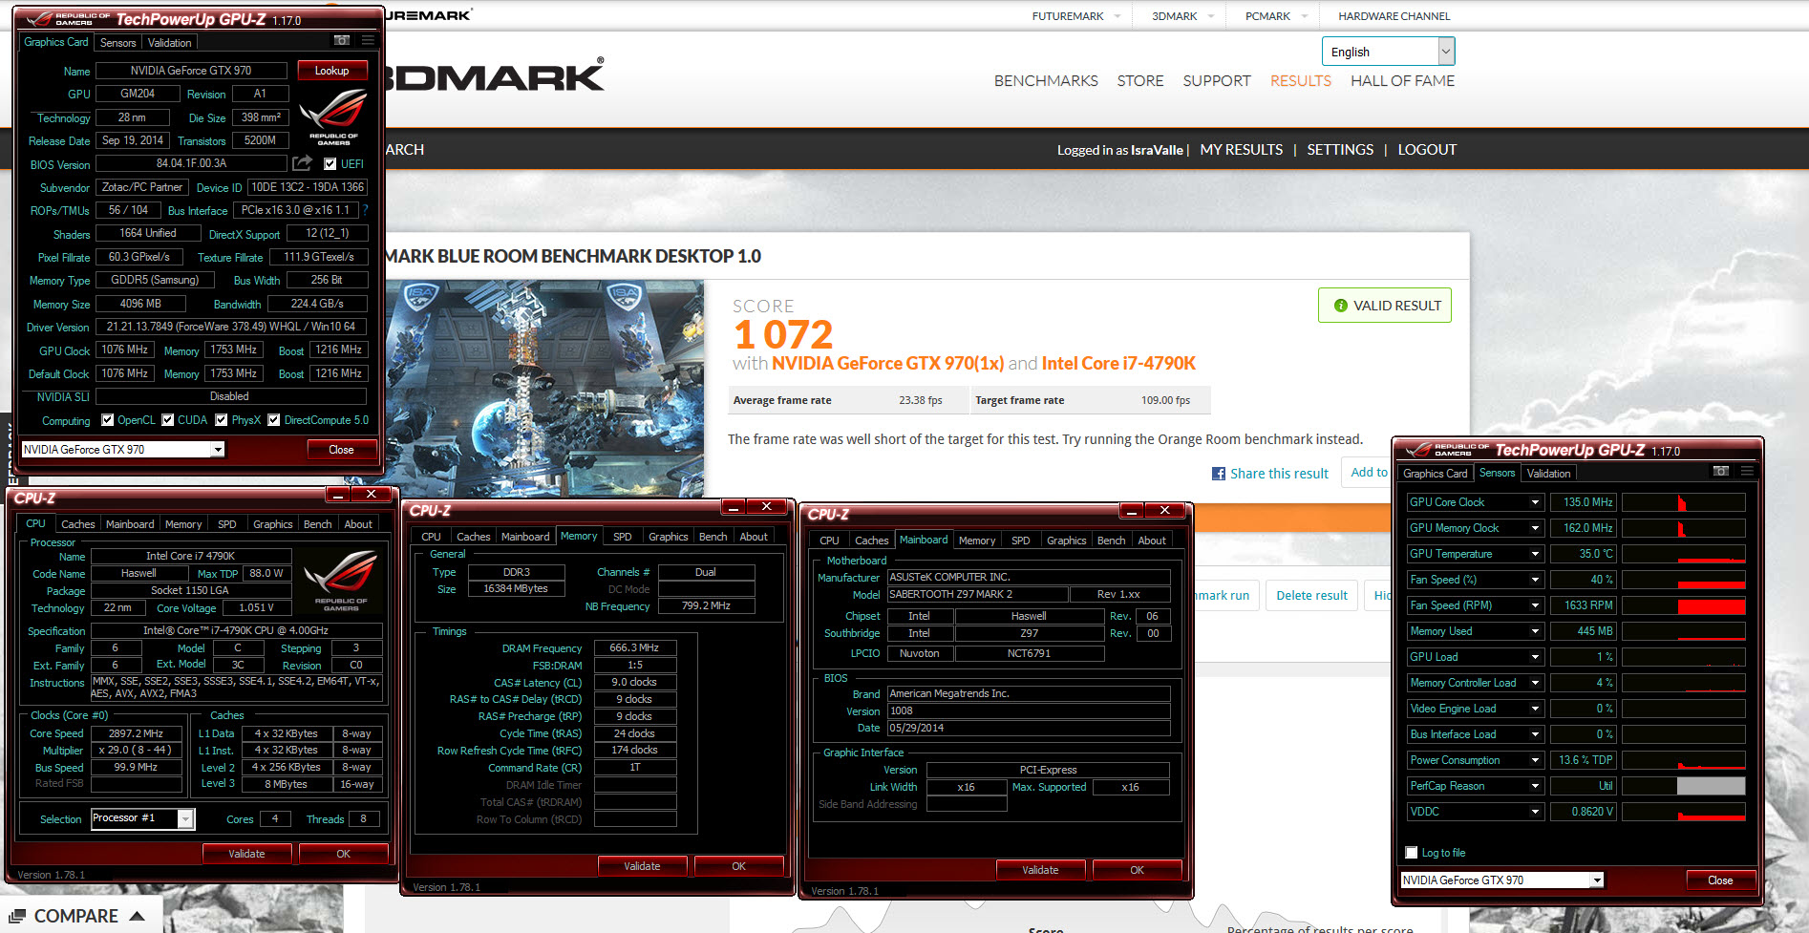Click the valid result green check icon
1809x933 pixels.
click(x=1341, y=306)
